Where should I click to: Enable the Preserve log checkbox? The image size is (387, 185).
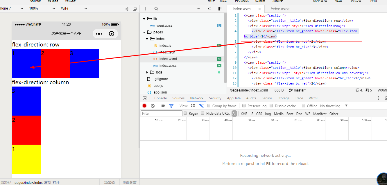click(x=244, y=106)
